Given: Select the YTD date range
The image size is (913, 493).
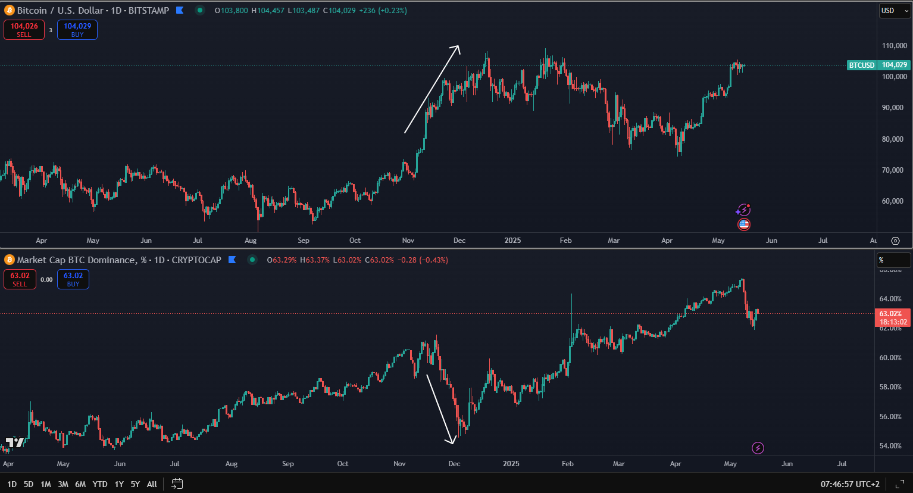Looking at the screenshot, I should tap(100, 484).
